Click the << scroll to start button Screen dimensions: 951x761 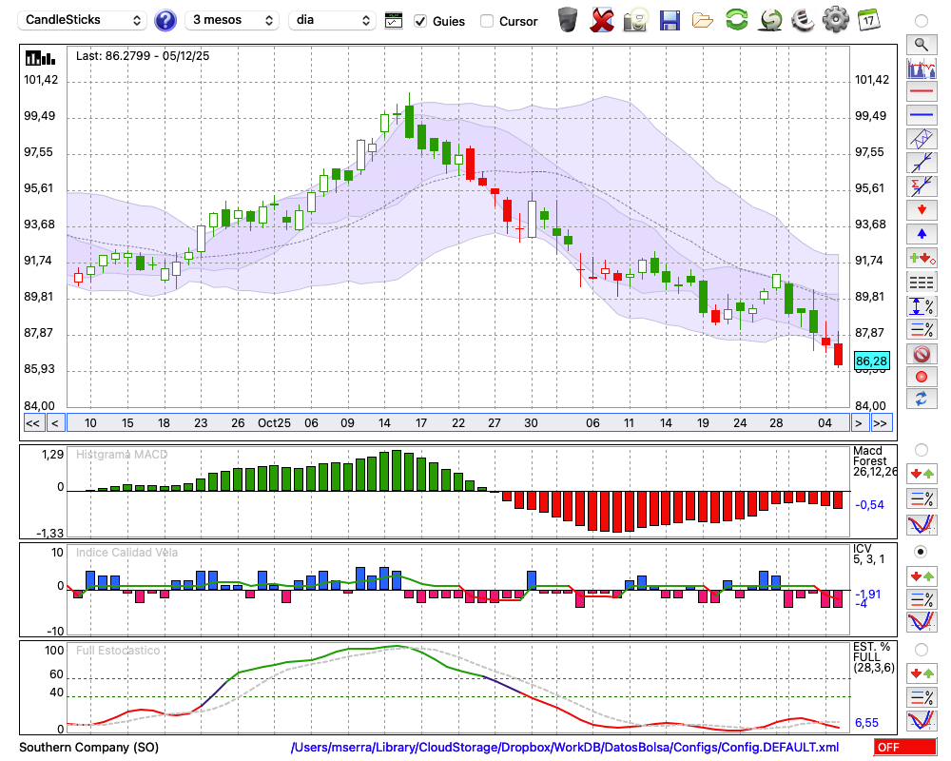pos(32,423)
